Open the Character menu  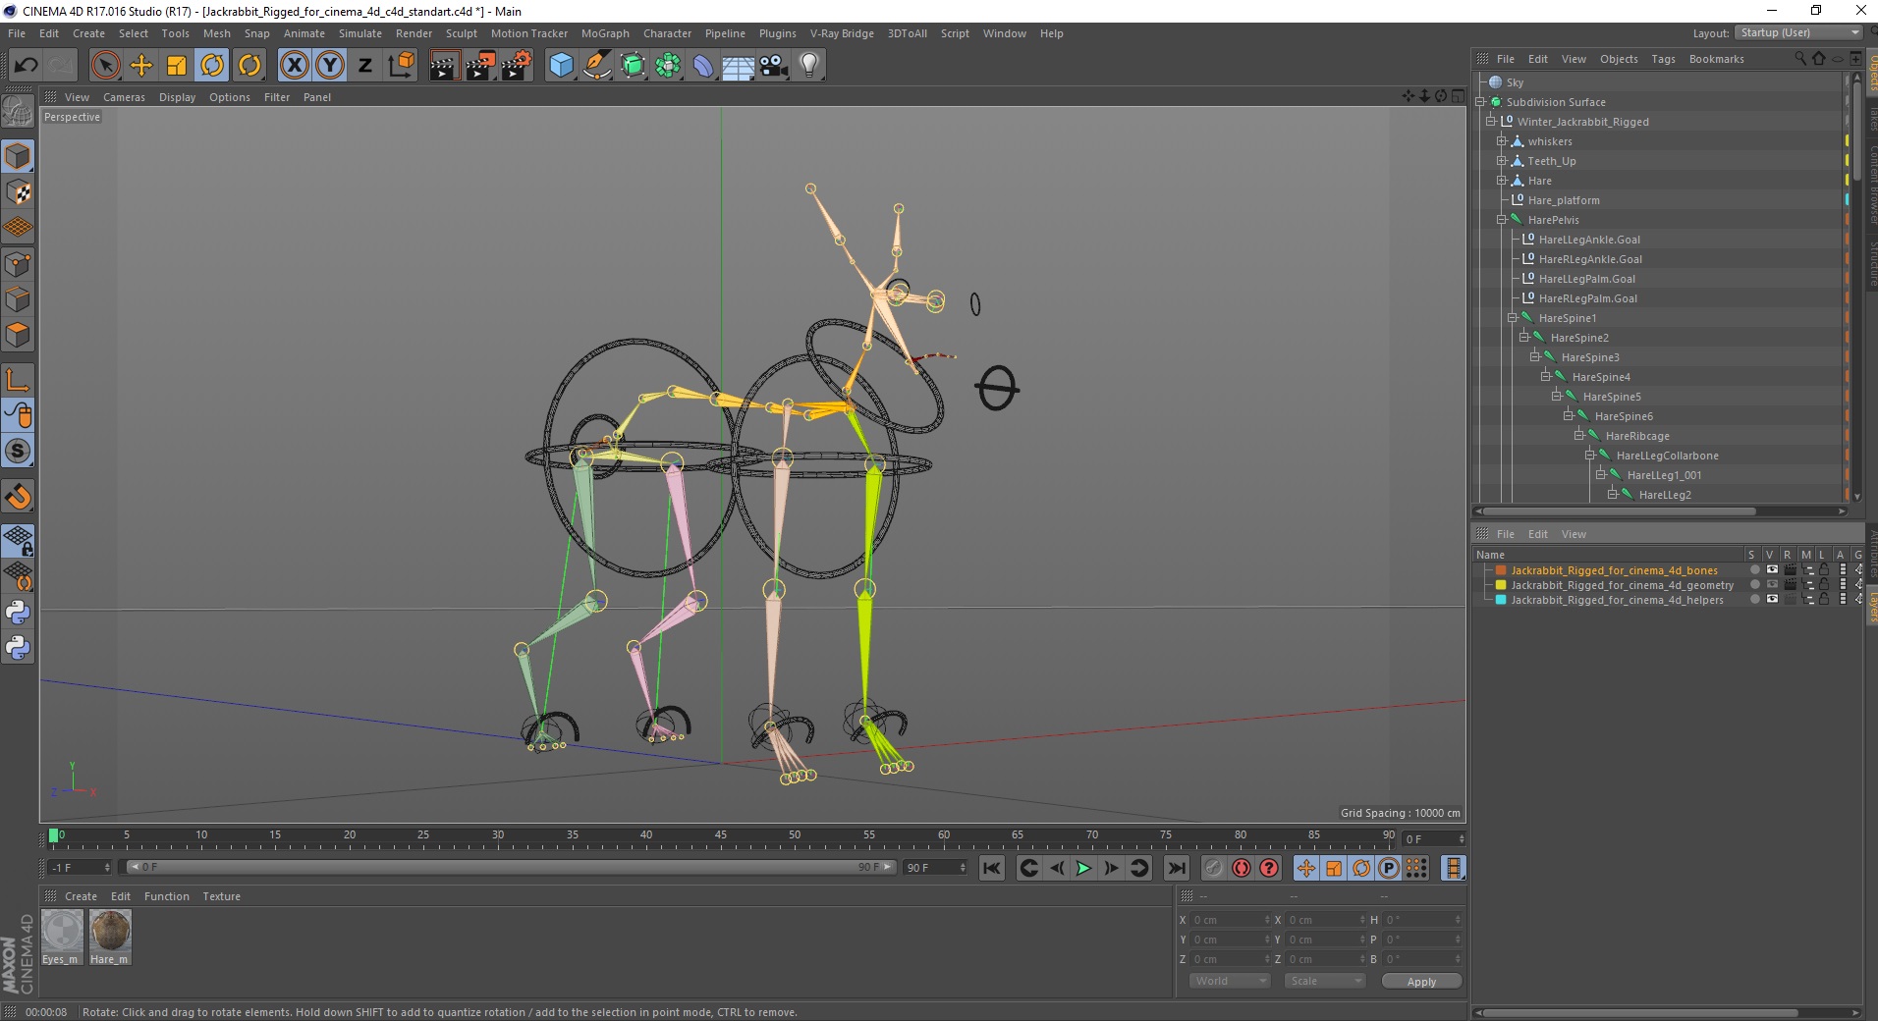tap(667, 33)
